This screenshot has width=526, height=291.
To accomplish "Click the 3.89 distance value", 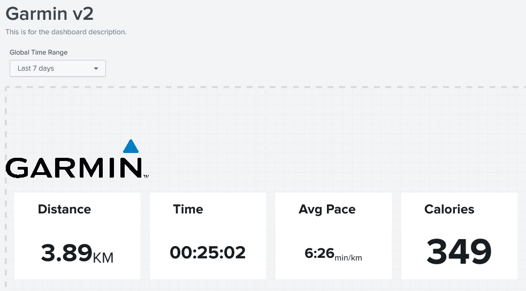I will (x=66, y=252).
